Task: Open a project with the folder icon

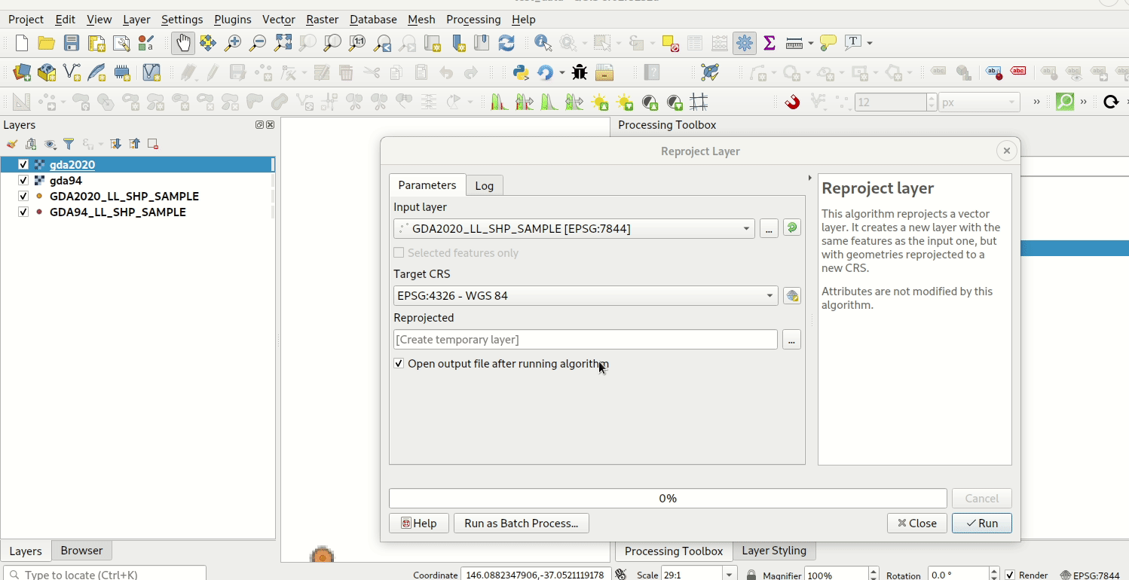Action: (47, 43)
